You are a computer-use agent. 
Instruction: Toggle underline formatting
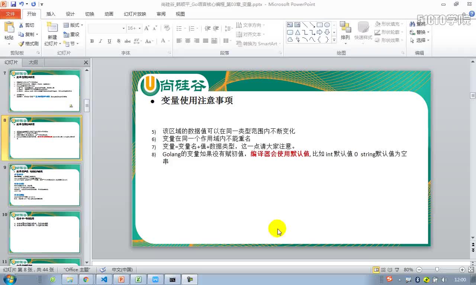click(x=109, y=41)
